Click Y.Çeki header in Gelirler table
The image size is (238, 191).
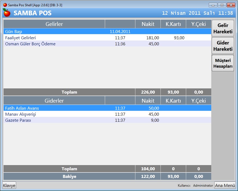coord(198,24)
